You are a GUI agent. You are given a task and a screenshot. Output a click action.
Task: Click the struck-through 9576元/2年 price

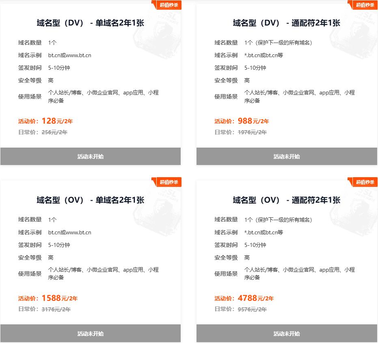coord(252,309)
